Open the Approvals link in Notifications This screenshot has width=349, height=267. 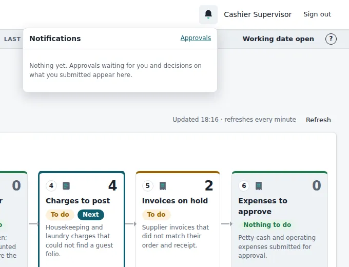[x=196, y=38]
